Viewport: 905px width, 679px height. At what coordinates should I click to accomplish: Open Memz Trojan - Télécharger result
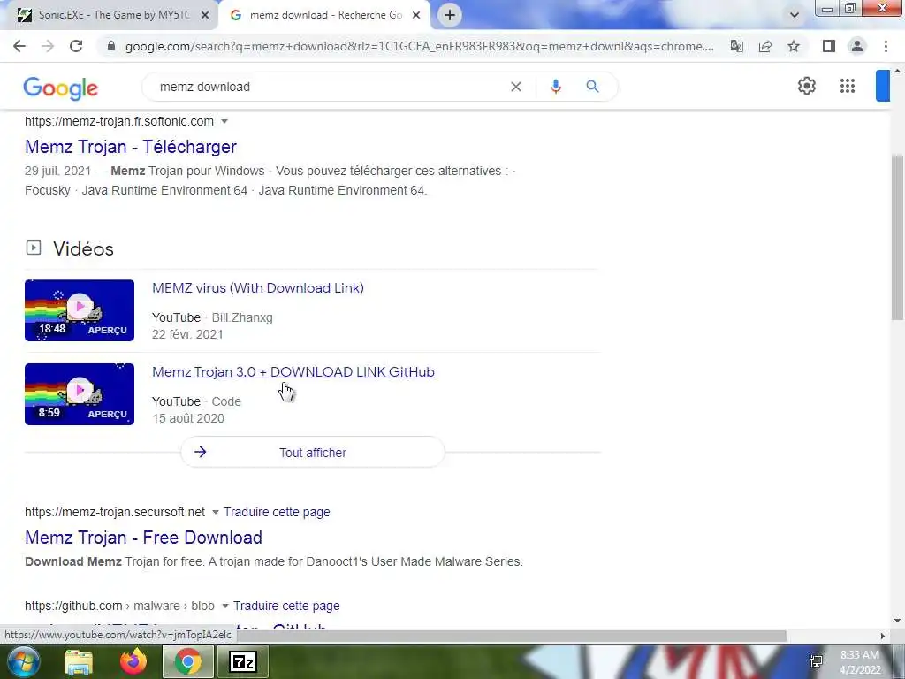(x=131, y=147)
